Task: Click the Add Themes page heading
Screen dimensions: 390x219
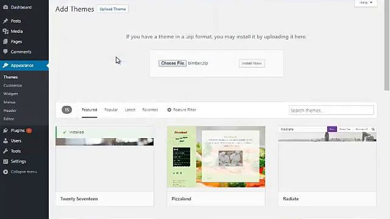Action: point(74,9)
